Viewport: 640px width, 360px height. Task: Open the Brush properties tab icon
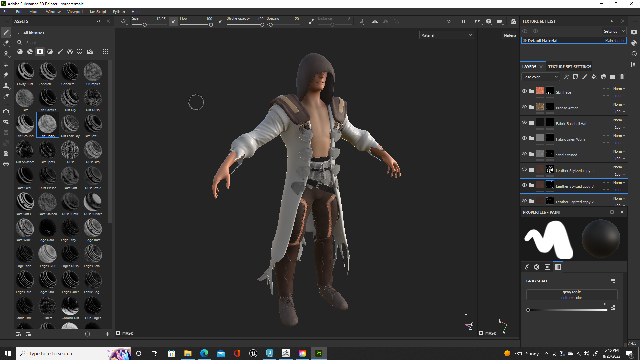point(527,267)
